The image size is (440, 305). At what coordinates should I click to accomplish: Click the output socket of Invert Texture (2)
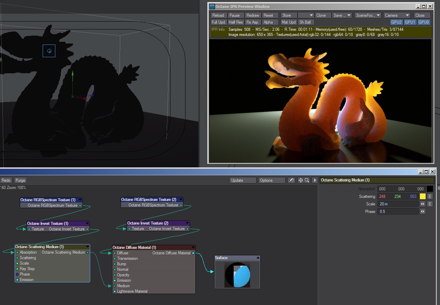coord(188,229)
